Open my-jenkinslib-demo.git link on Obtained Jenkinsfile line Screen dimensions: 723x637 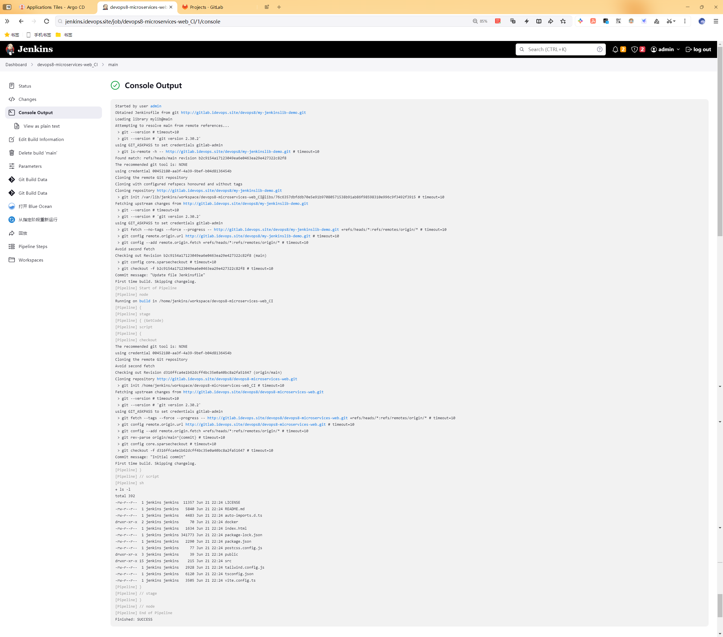[243, 112]
